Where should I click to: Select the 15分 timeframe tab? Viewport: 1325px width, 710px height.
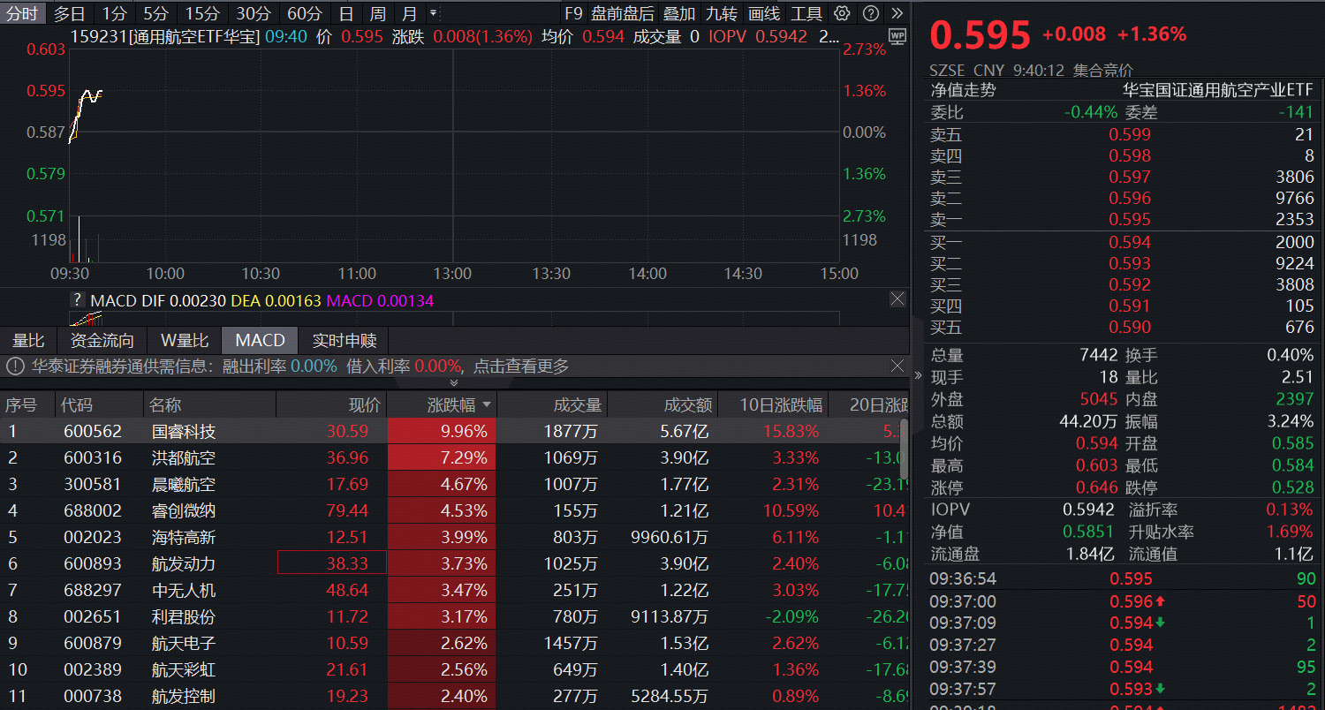point(201,13)
